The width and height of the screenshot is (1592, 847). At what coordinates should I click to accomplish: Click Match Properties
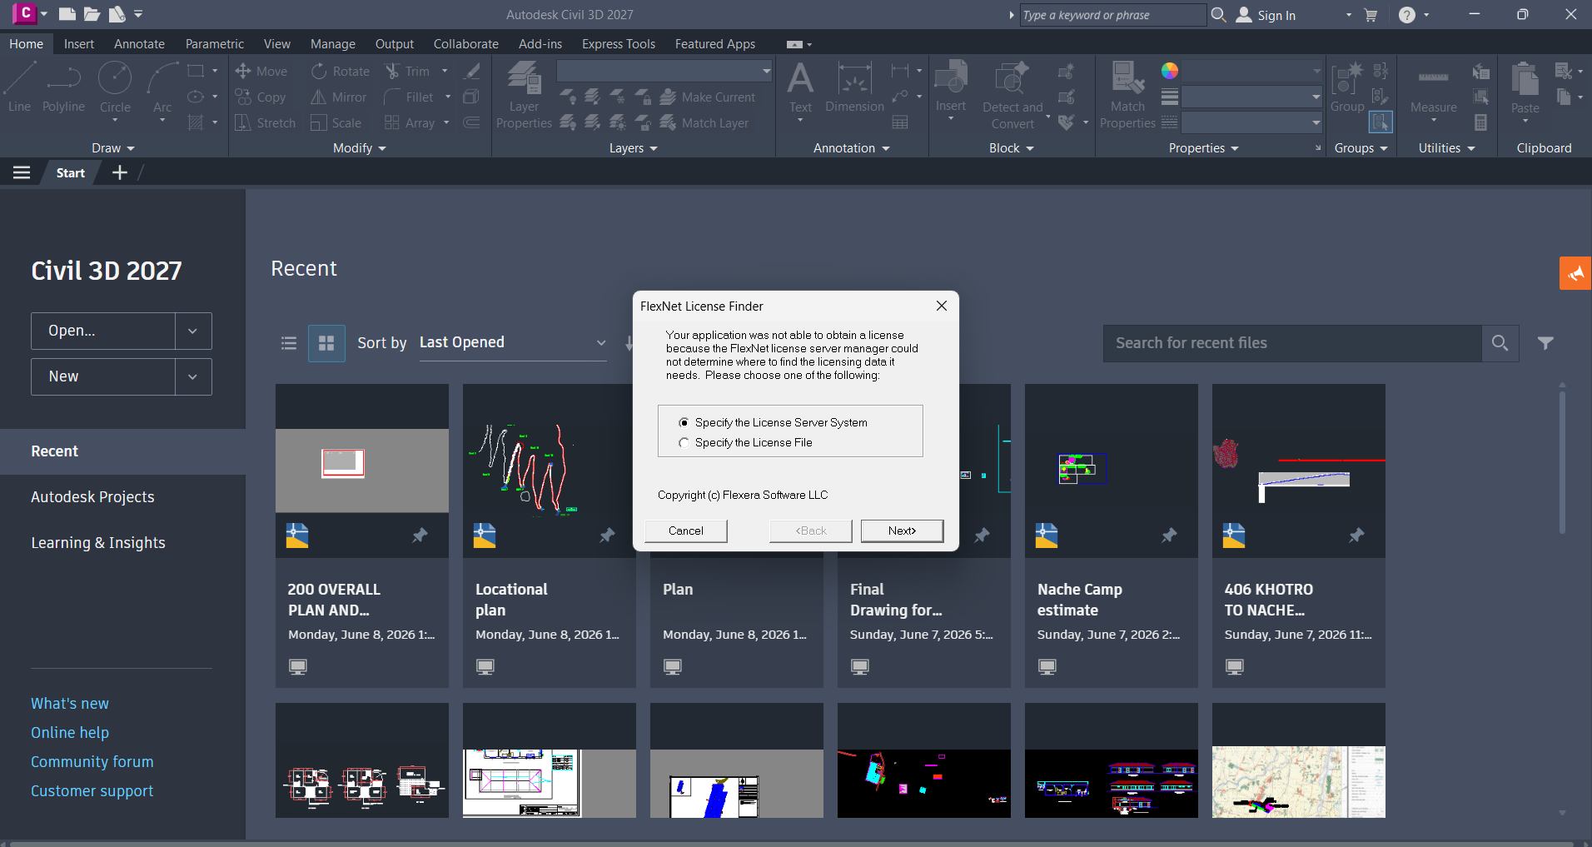coord(1127,96)
